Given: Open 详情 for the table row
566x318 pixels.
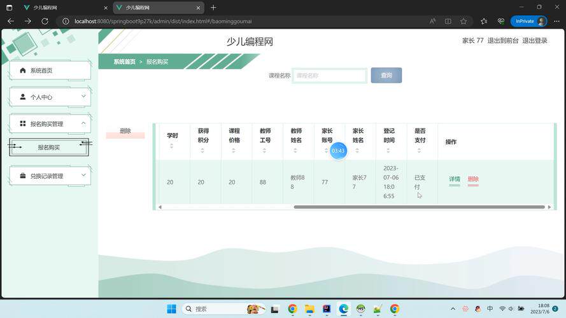Looking at the screenshot, I should coord(455,179).
